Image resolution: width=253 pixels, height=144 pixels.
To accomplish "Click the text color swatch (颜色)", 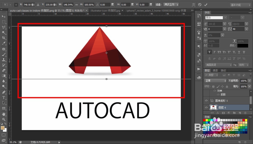I will 243,46.
